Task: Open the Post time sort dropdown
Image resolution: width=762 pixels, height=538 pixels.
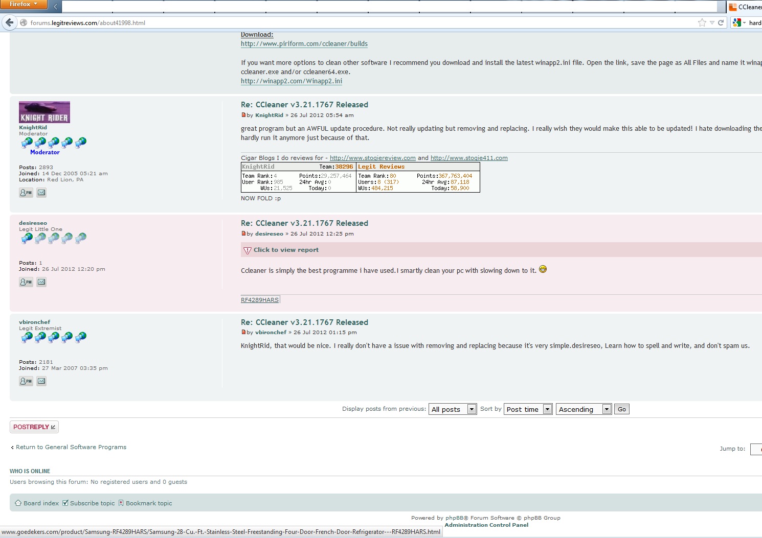Action: click(528, 409)
